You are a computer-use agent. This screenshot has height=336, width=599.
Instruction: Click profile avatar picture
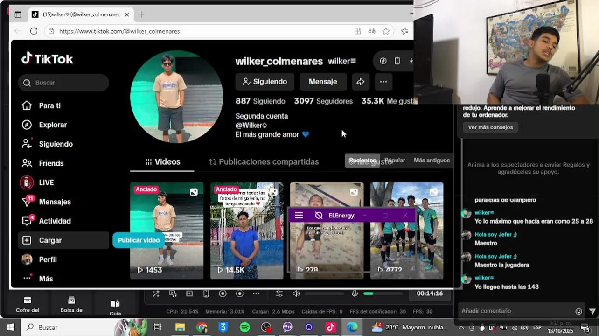pos(176,97)
